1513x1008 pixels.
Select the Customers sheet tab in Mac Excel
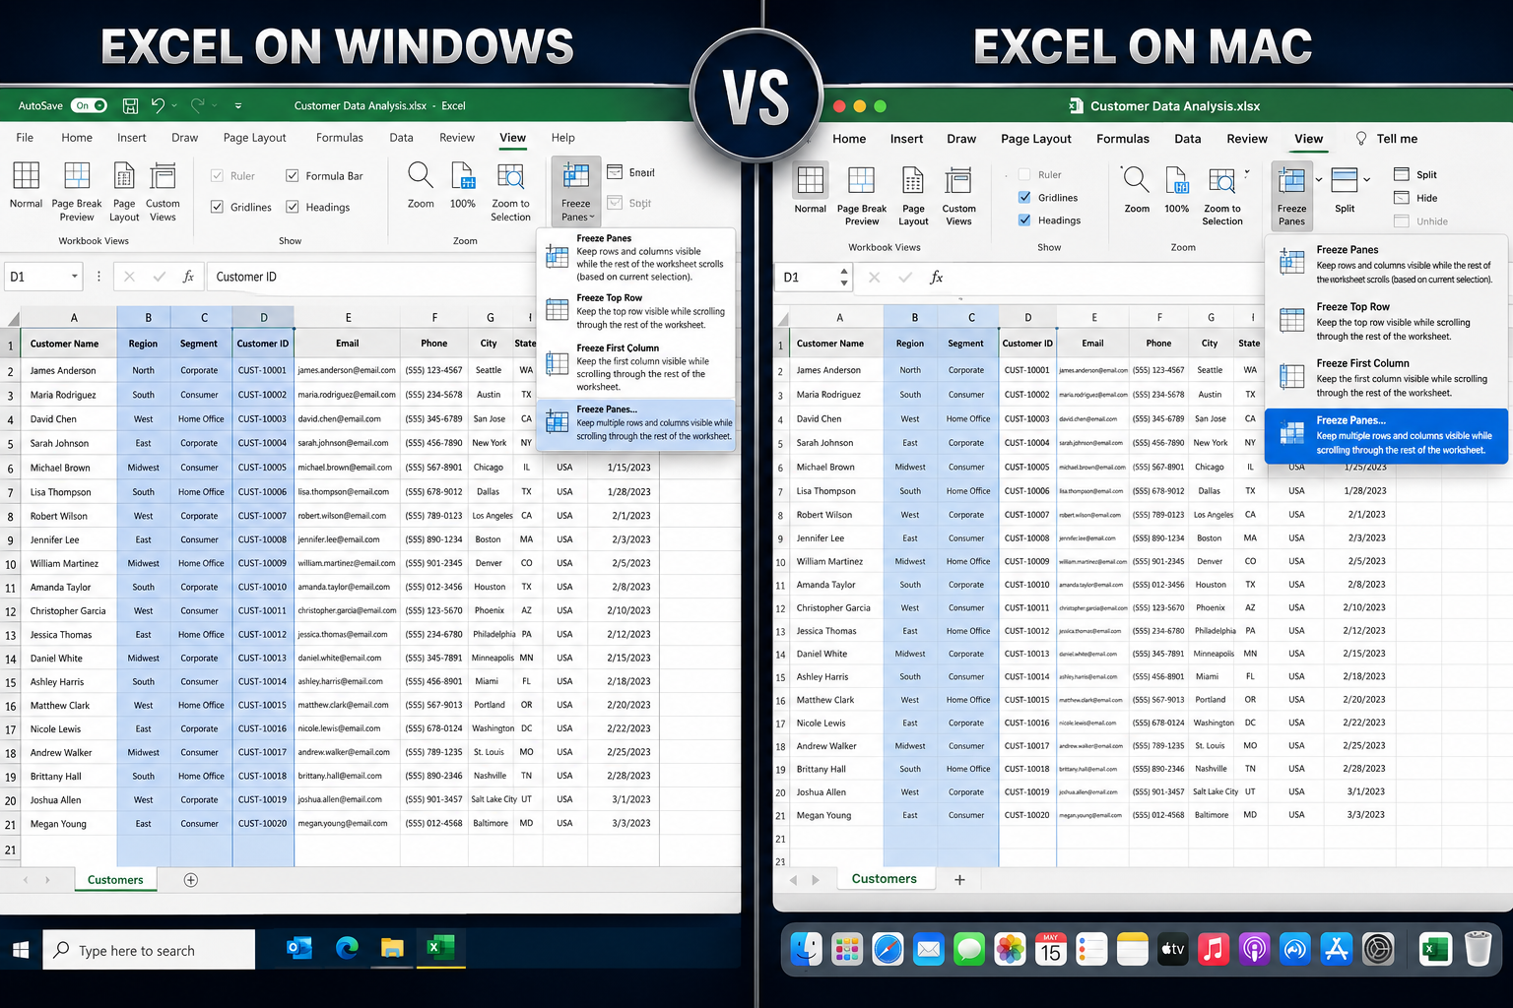pyautogui.click(x=884, y=879)
